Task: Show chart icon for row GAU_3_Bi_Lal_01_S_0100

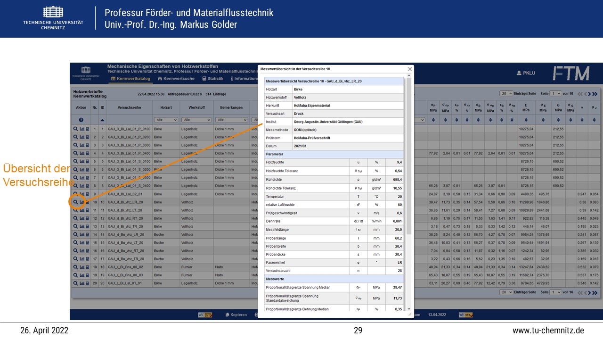Action: tap(81, 161)
